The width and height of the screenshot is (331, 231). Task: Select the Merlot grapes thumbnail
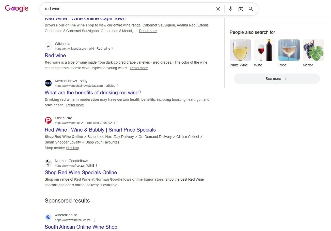313,50
